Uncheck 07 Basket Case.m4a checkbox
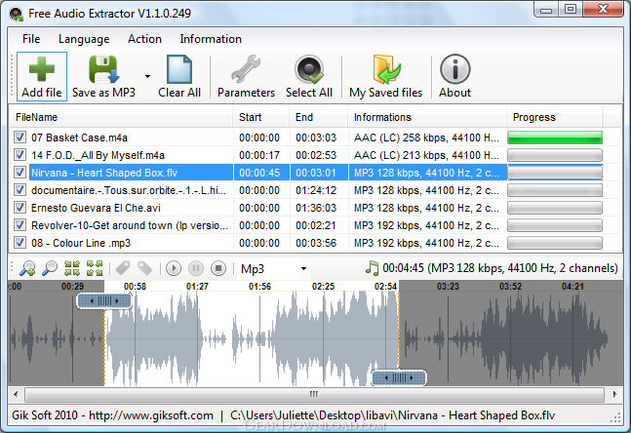Screen dimensions: 631x433 click(x=20, y=138)
